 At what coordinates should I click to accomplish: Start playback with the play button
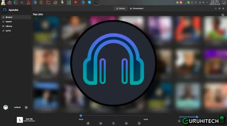[113, 123]
